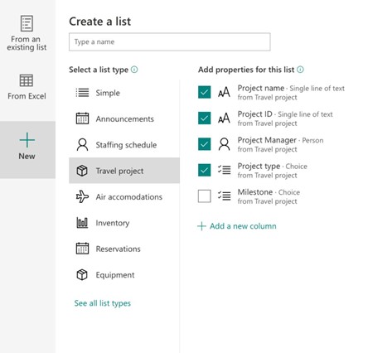Image resolution: width=368 pixels, height=353 pixels.
Task: Open info icon beside Select a list type
Action: click(x=134, y=70)
